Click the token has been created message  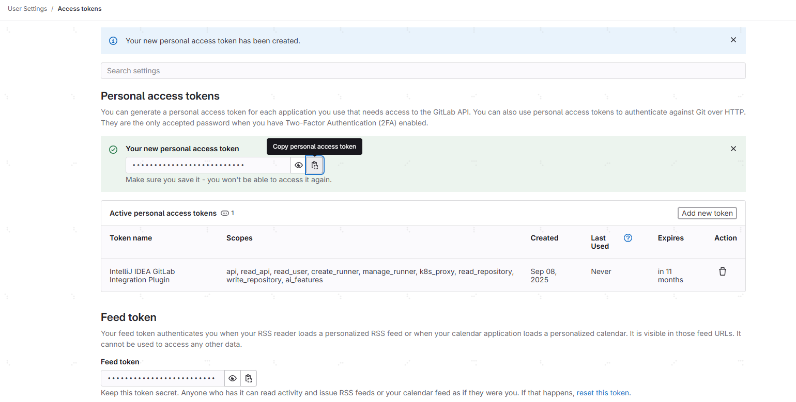213,41
